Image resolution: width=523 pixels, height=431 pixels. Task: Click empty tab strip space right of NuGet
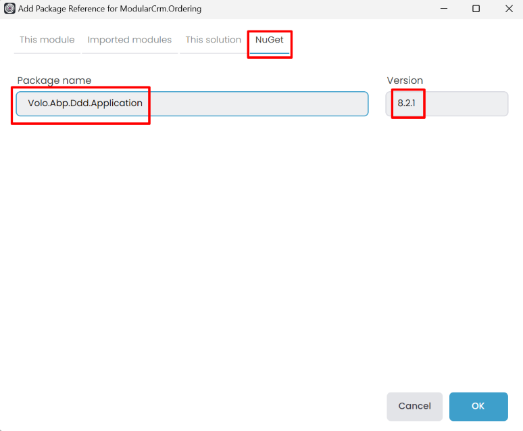coord(405,40)
